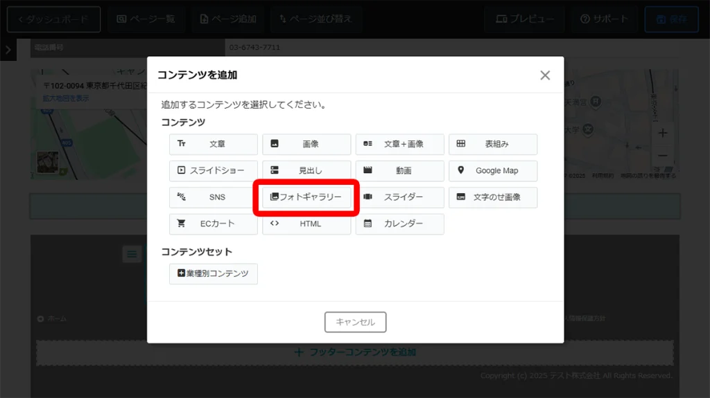Add the SNS content block
This screenshot has height=398, width=710.
[214, 197]
